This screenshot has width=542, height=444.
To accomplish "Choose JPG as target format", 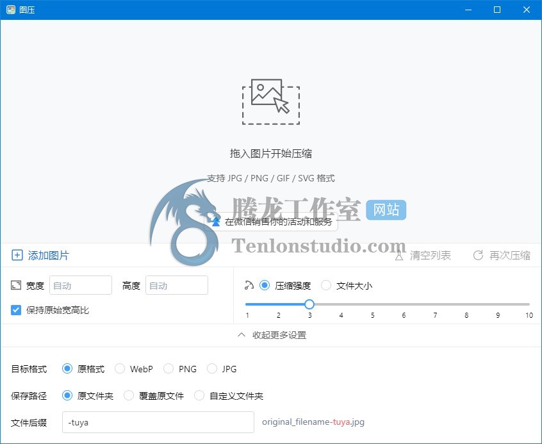I will tap(212, 368).
